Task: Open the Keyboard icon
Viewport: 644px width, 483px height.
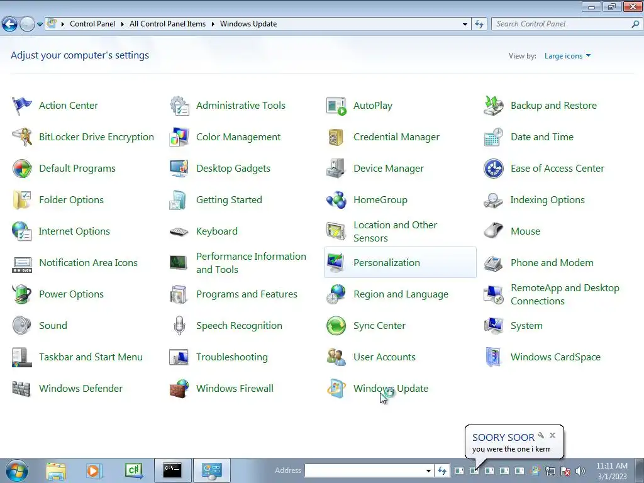Action: tap(179, 231)
